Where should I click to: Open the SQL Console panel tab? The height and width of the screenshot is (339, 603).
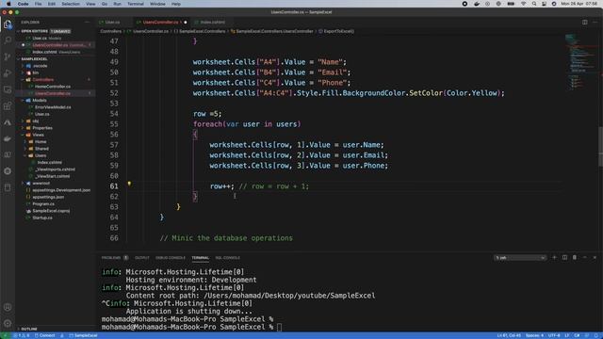pos(227,257)
